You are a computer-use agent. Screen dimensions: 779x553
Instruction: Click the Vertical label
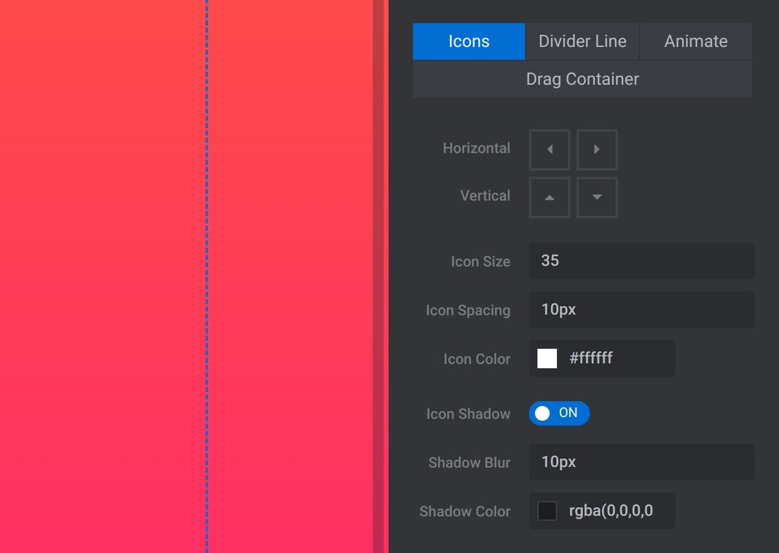(485, 195)
